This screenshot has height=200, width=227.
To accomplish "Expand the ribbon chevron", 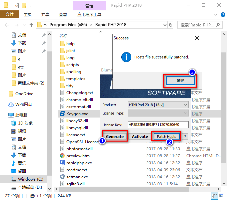I will (216, 15).
